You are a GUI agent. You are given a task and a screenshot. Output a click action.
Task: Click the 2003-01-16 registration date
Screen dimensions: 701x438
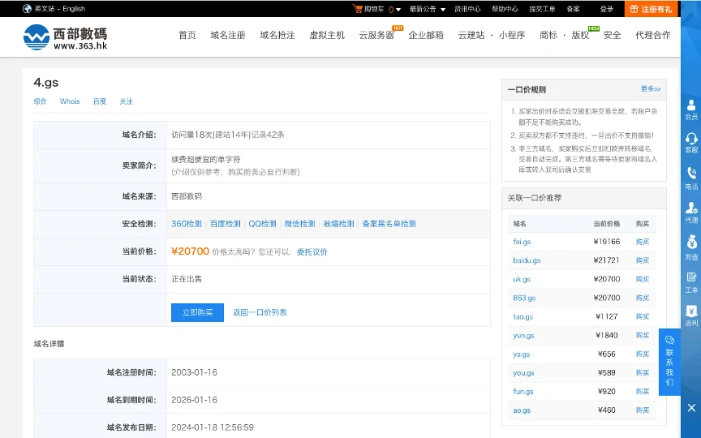point(194,372)
